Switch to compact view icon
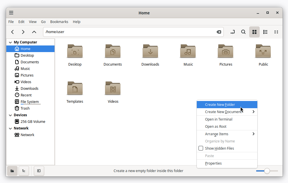The image size is (288, 183). [276, 32]
